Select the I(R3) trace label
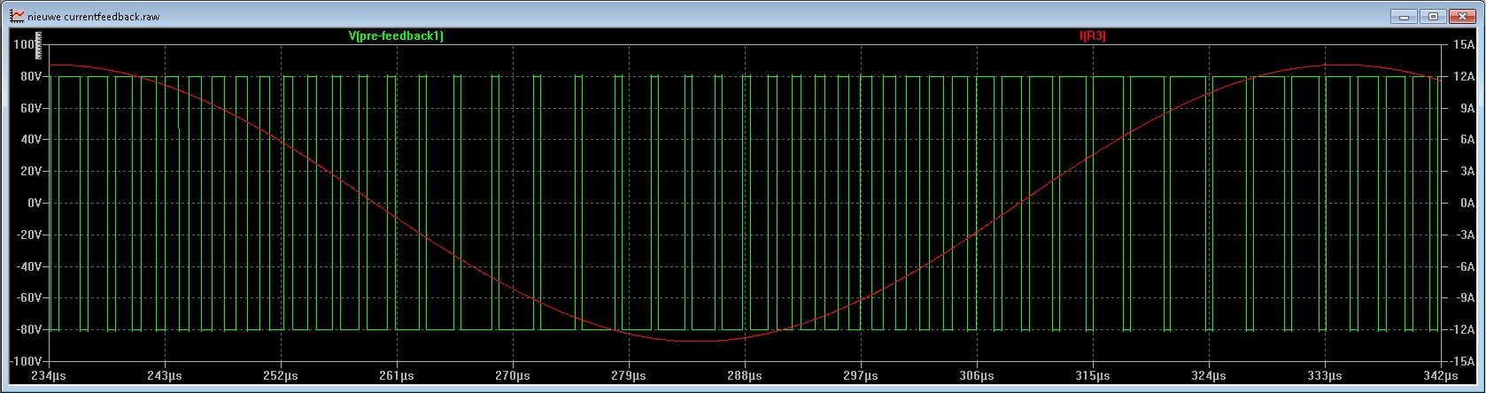The height and width of the screenshot is (393, 1486). tap(1092, 36)
